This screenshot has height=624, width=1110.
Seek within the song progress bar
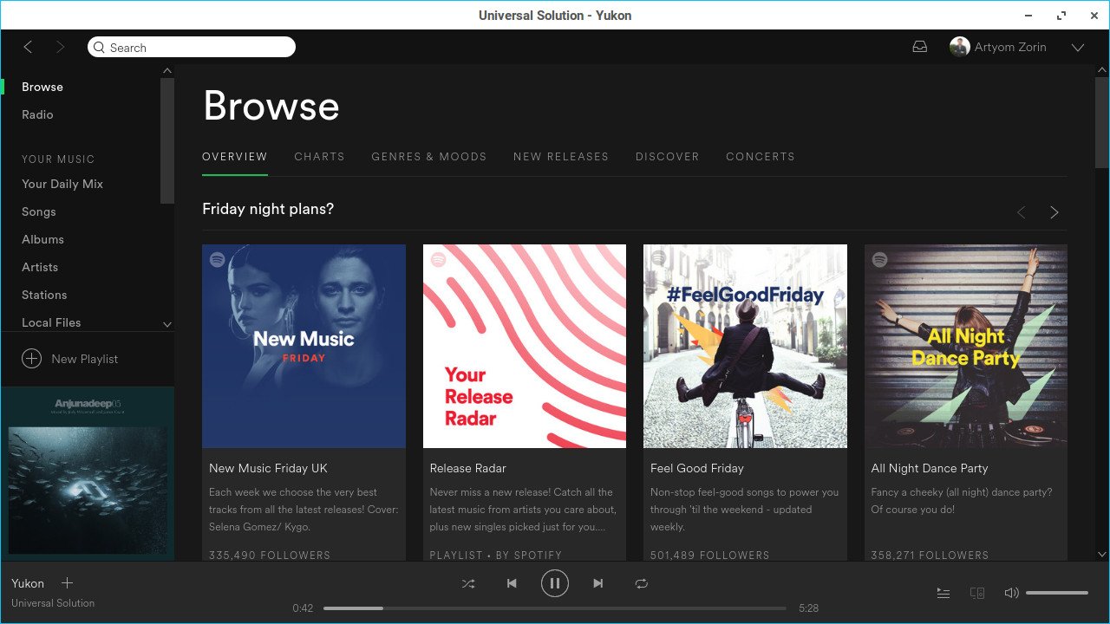click(x=555, y=608)
